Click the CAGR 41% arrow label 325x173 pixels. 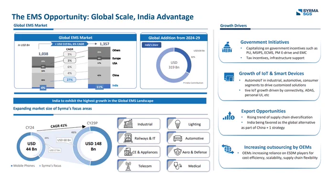tap(59, 126)
